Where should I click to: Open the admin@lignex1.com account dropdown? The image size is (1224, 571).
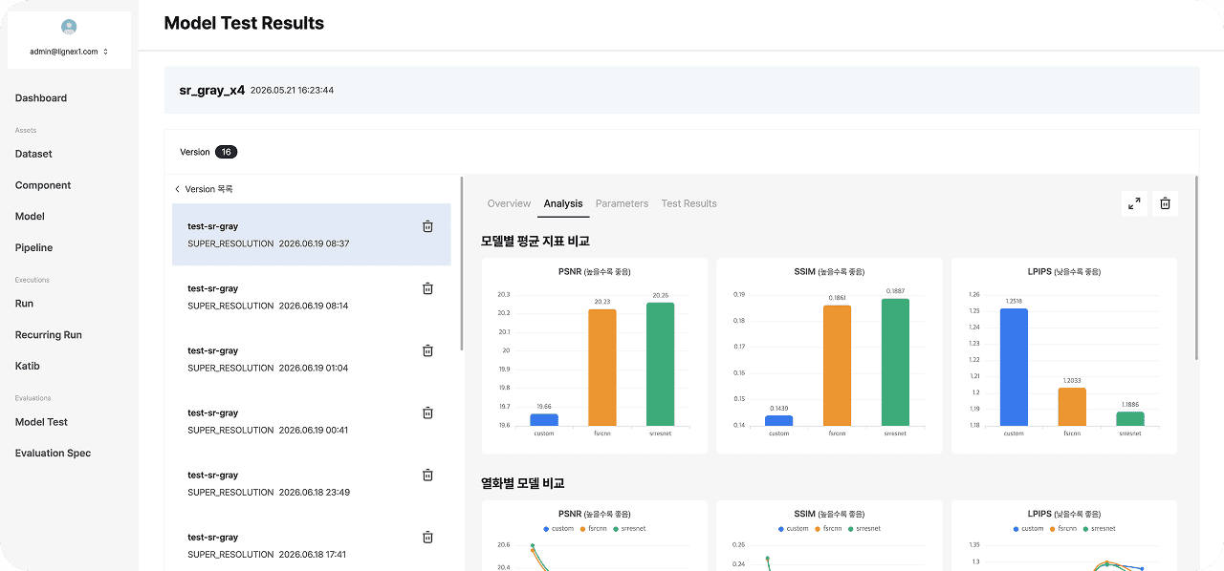click(x=69, y=52)
